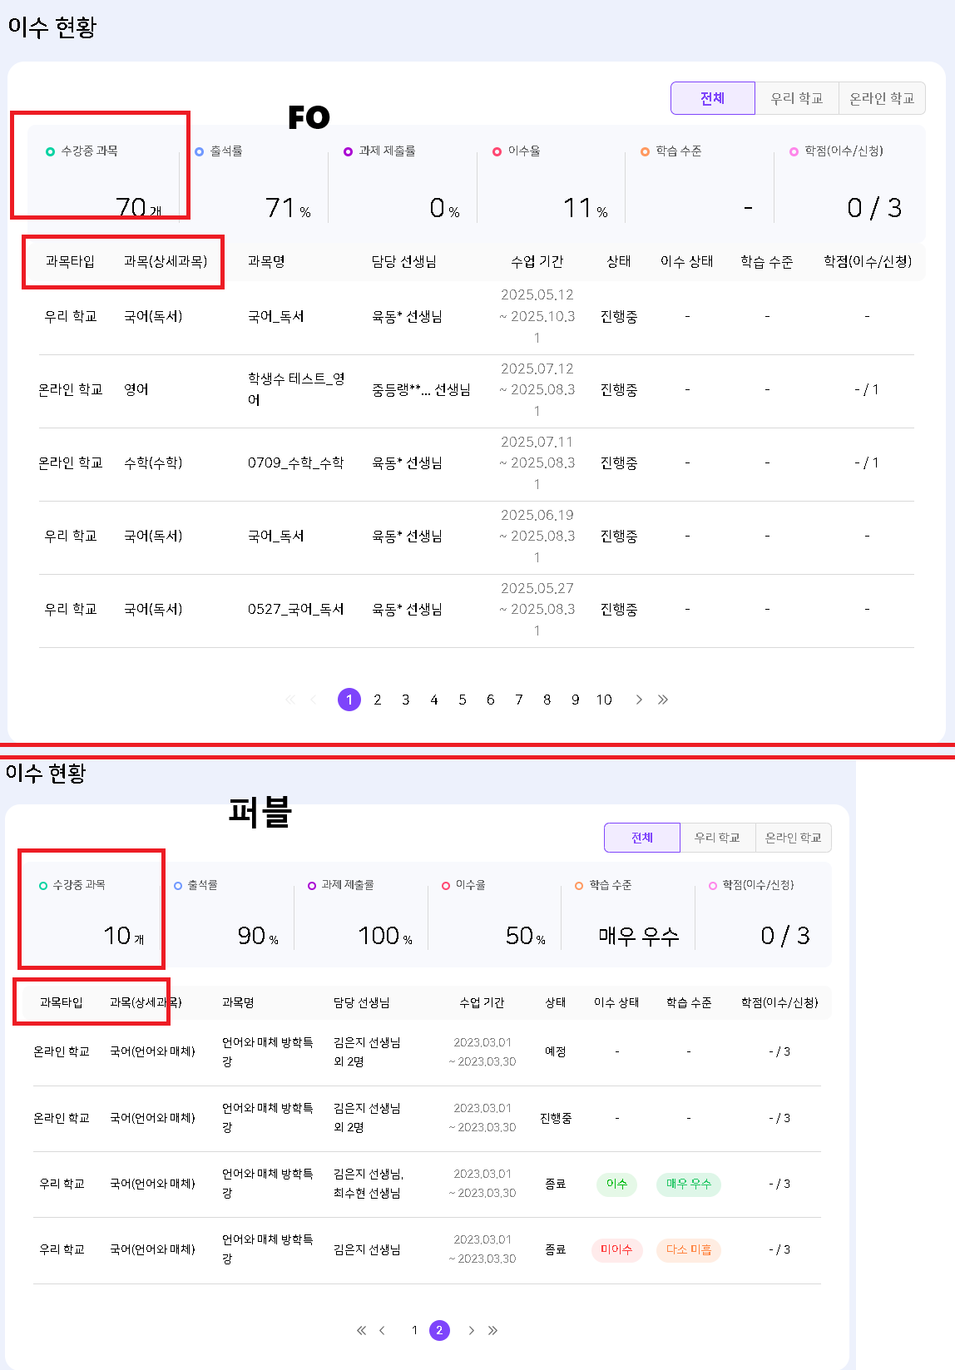Screen dimensions: 955x1370
Task: Click the 0709_수학_수학 course row name
Action: coord(295,462)
